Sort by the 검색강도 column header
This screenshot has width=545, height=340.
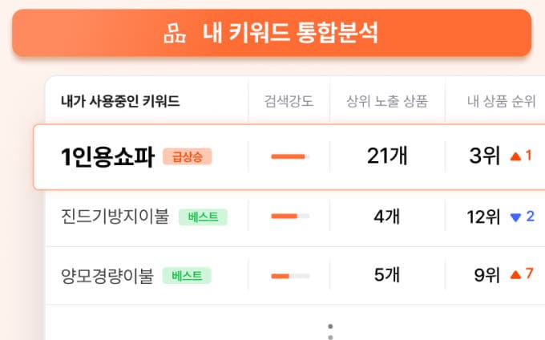289,102
